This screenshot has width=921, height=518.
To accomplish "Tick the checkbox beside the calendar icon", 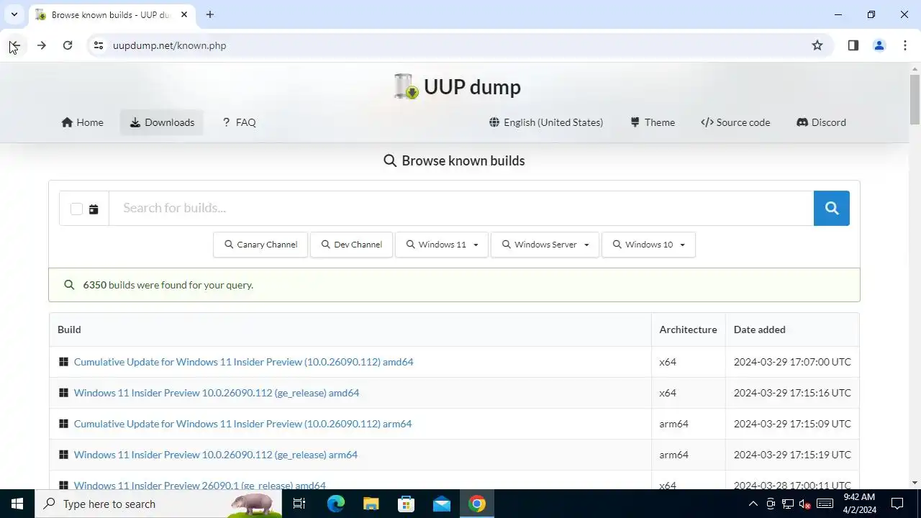I will [76, 209].
